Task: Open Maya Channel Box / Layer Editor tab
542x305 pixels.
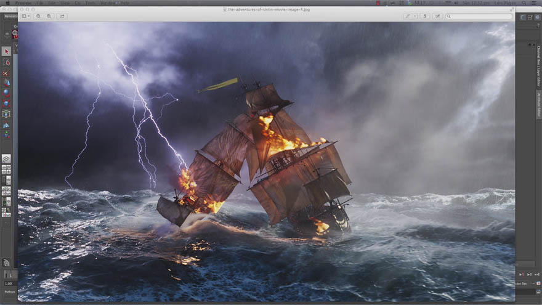Action: click(x=538, y=67)
